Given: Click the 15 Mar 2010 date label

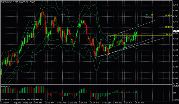Looking at the screenshot, I should [117, 103].
